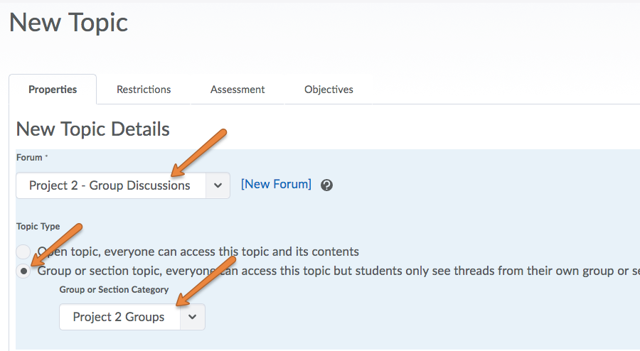Follow the [New Forum] link

tap(276, 184)
